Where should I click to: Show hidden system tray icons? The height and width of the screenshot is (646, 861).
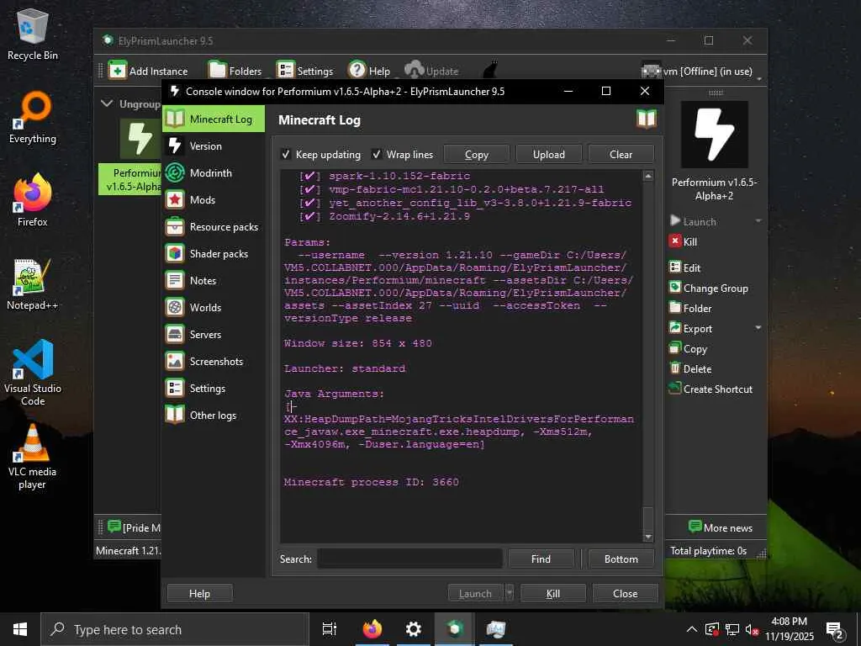point(692,629)
